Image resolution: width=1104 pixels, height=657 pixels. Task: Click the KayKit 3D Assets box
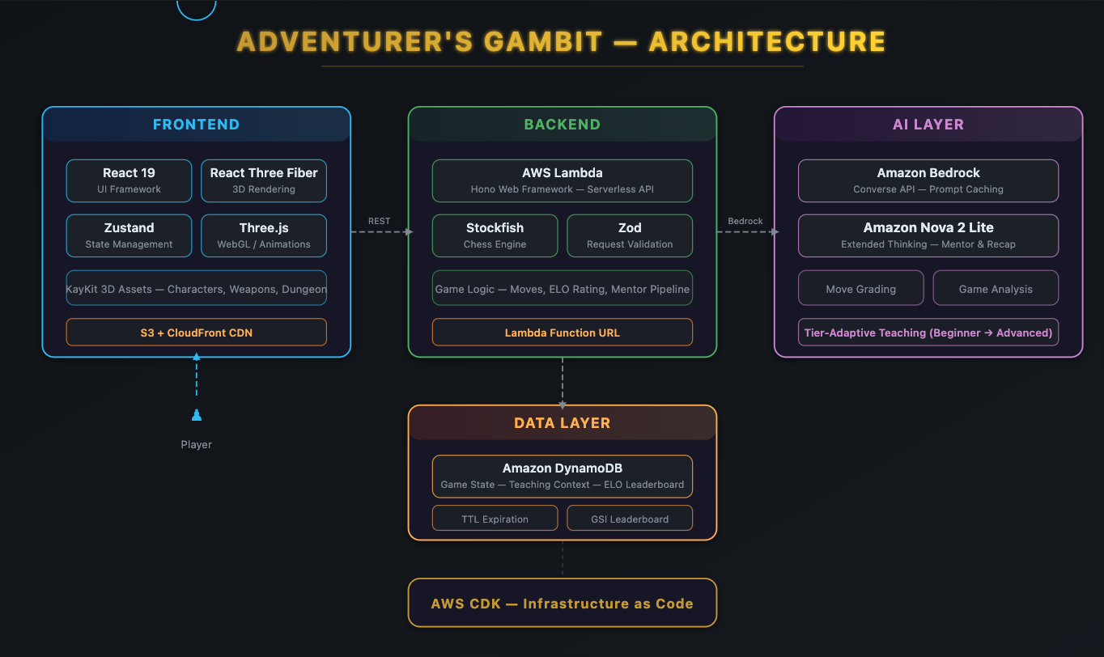pyautogui.click(x=197, y=288)
